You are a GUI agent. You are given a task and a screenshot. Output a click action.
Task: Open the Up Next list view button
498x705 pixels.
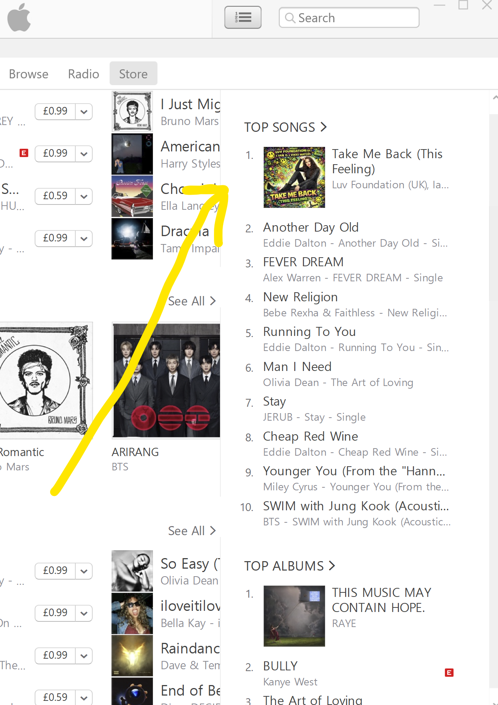[x=243, y=17]
